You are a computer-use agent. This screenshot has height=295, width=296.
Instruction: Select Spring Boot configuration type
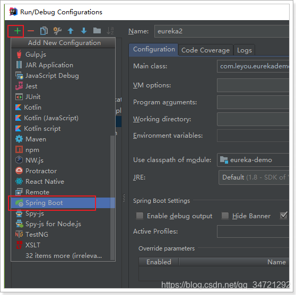click(x=63, y=203)
